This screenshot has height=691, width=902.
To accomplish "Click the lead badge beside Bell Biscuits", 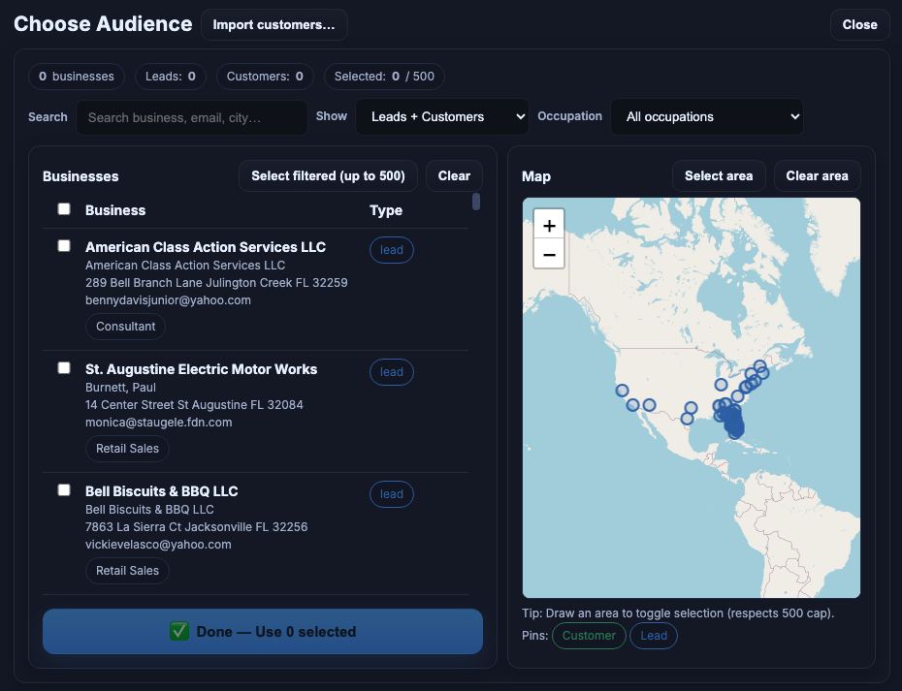I will tap(391, 493).
